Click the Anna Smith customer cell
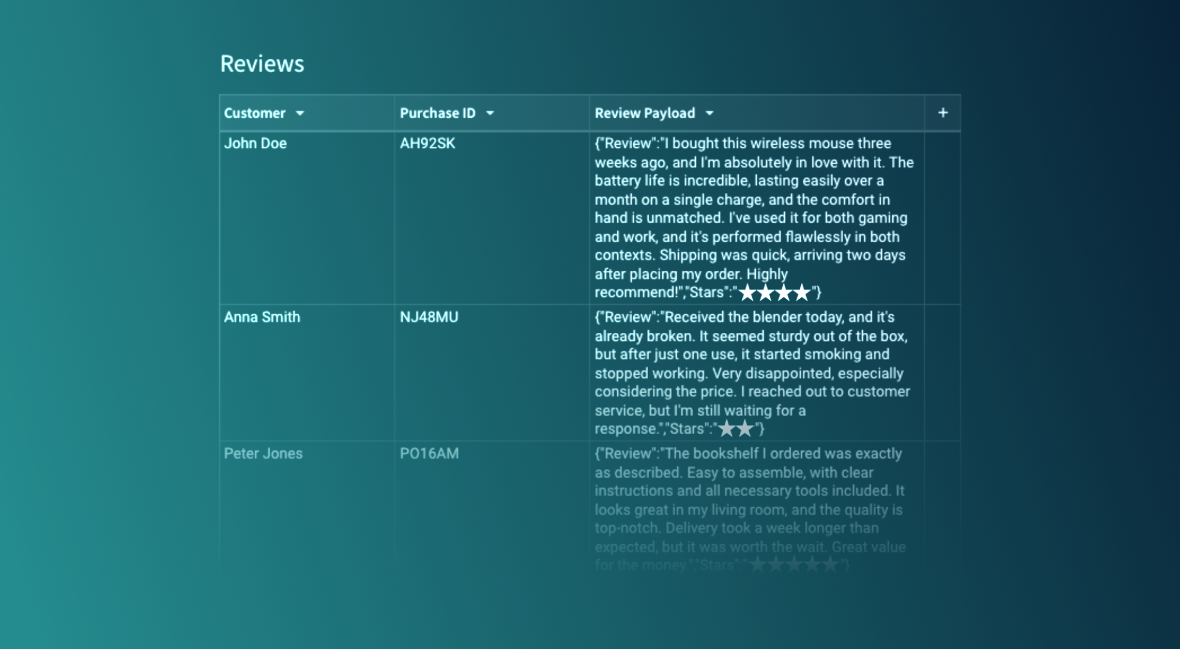 (307, 373)
